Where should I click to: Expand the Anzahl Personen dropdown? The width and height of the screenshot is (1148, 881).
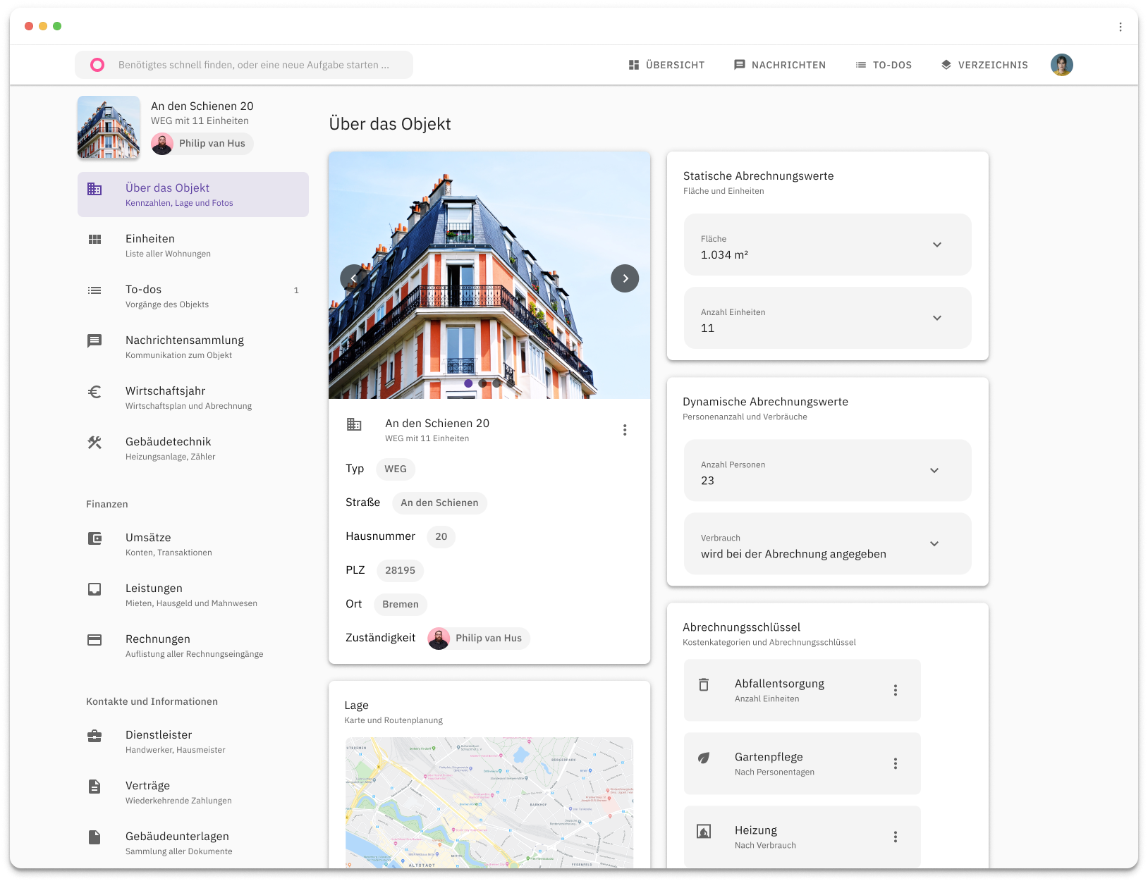coord(934,470)
